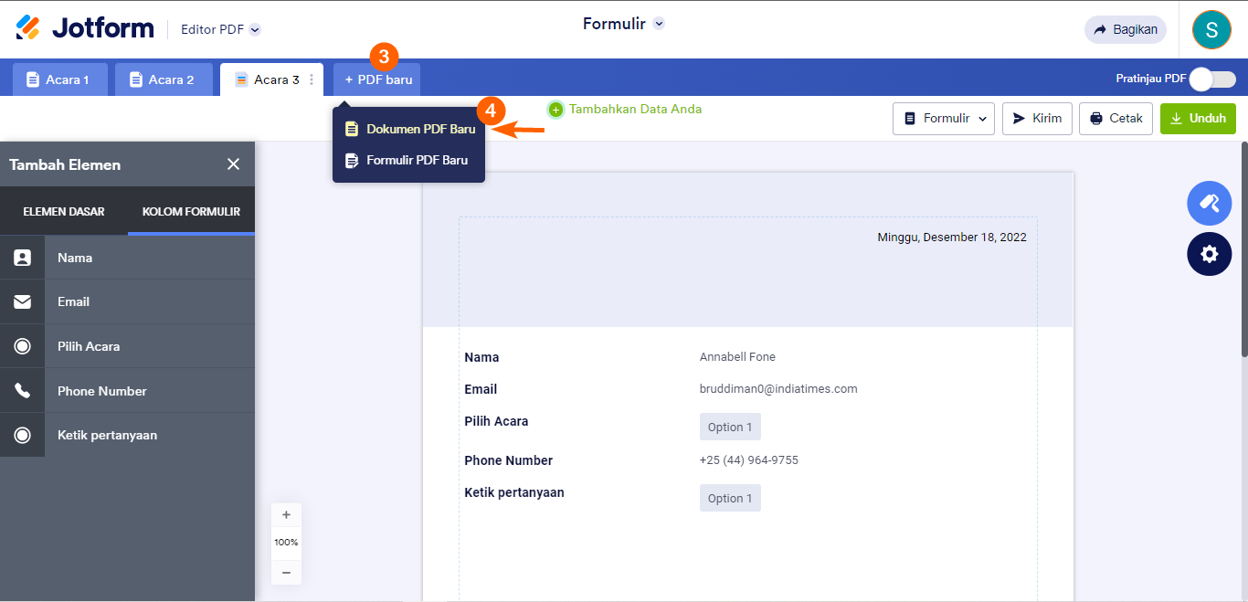Choose Dokumen PDF Baru menu item

click(x=409, y=129)
